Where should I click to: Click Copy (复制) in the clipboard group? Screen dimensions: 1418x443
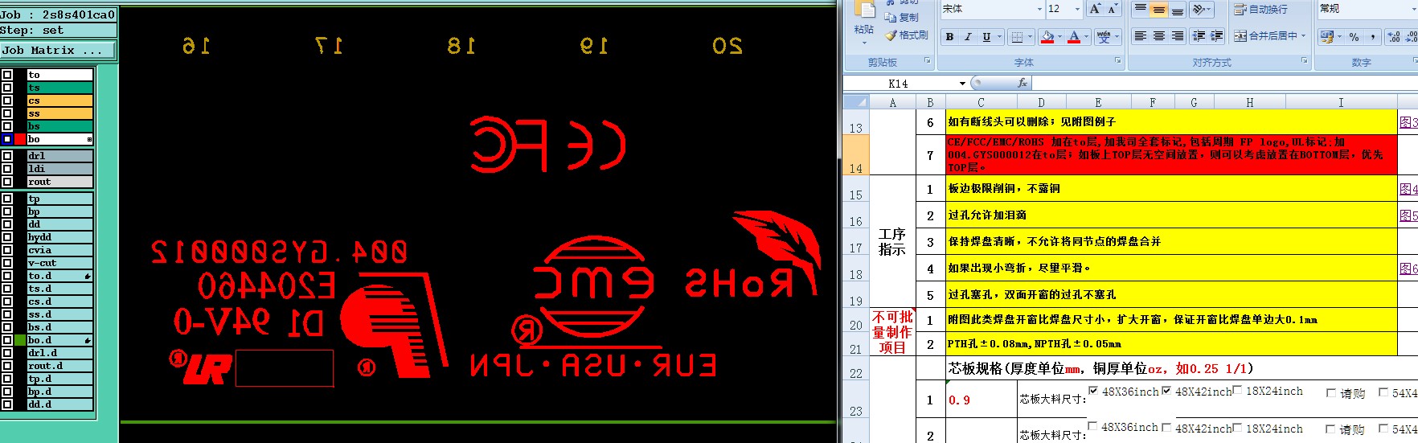902,17
